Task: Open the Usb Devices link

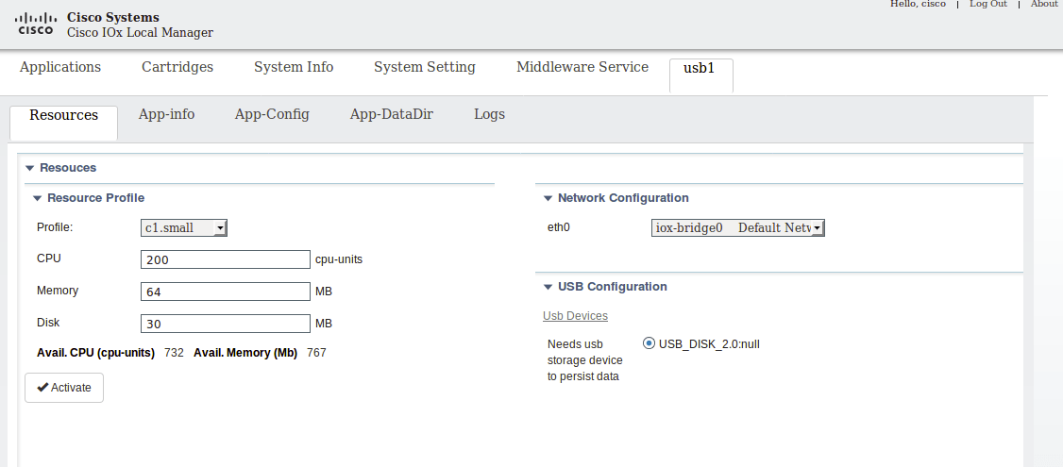Action: pos(575,316)
